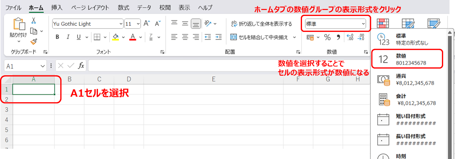This screenshot has width=455, height=159.
Task: Open the borders dropdown arrow
Action: point(105,37)
